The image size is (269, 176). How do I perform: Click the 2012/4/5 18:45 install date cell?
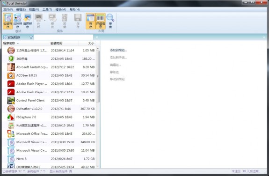click(62, 134)
